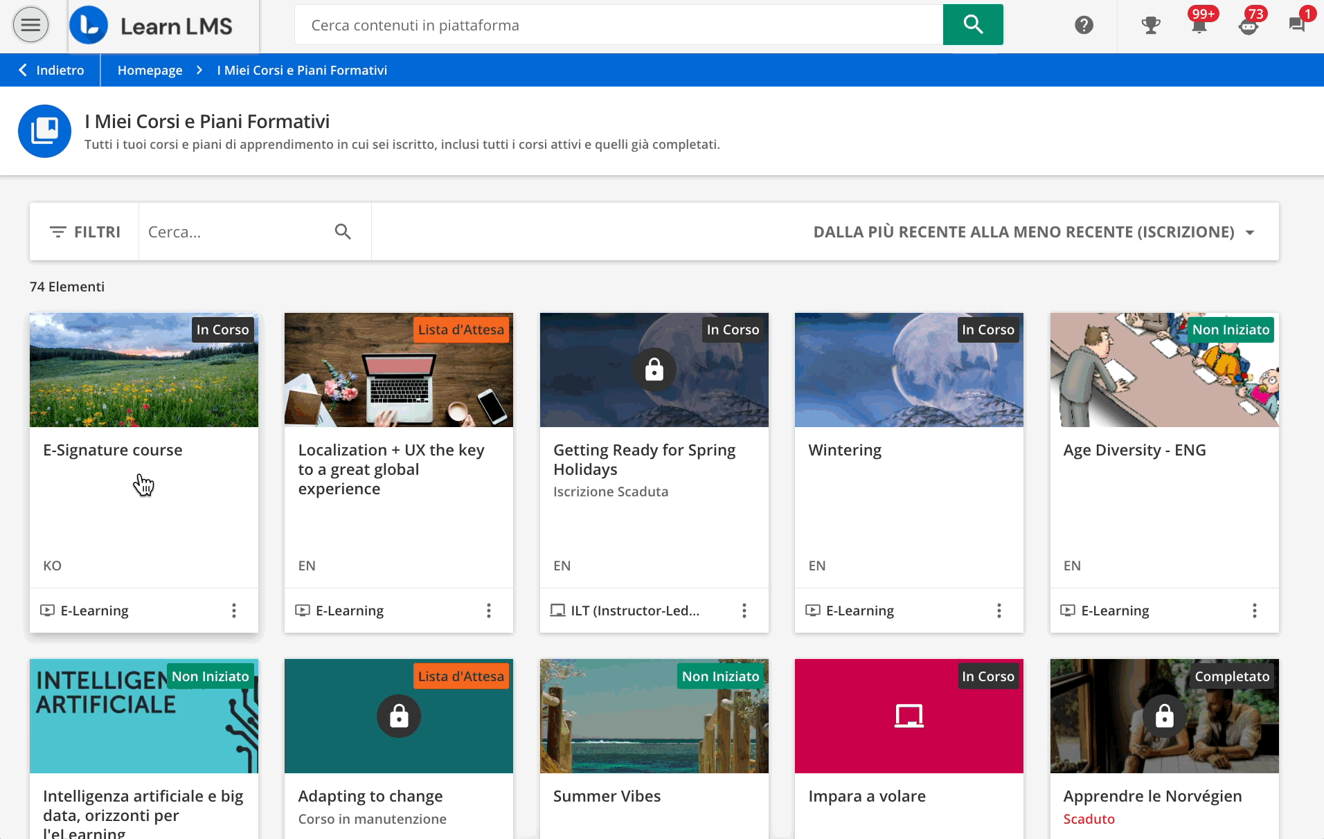Image resolution: width=1324 pixels, height=839 pixels.
Task: Open the help question mark icon
Action: (1084, 26)
